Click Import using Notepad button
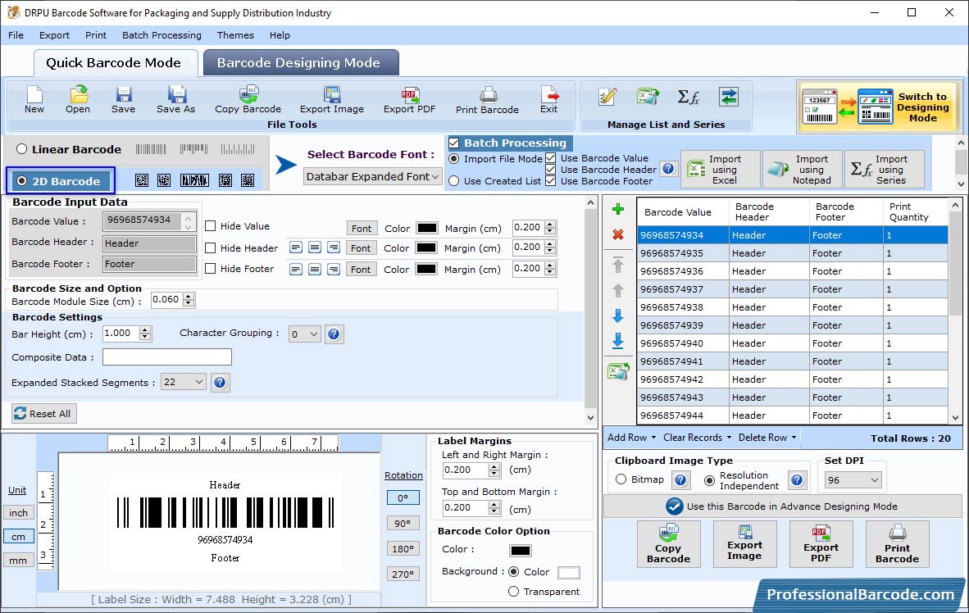This screenshot has height=613, width=969. pyautogui.click(x=803, y=170)
